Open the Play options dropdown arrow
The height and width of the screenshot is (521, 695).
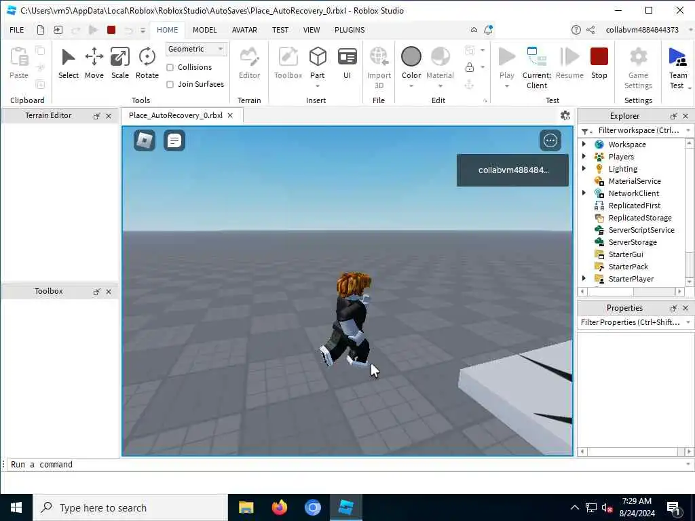coord(506,86)
